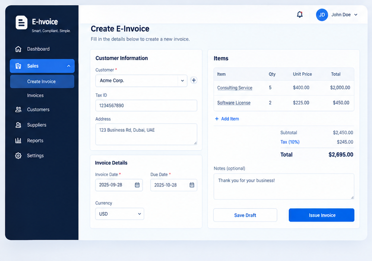Click the $450.00 row total
Screen dimensions: 372x261
pos(341,102)
